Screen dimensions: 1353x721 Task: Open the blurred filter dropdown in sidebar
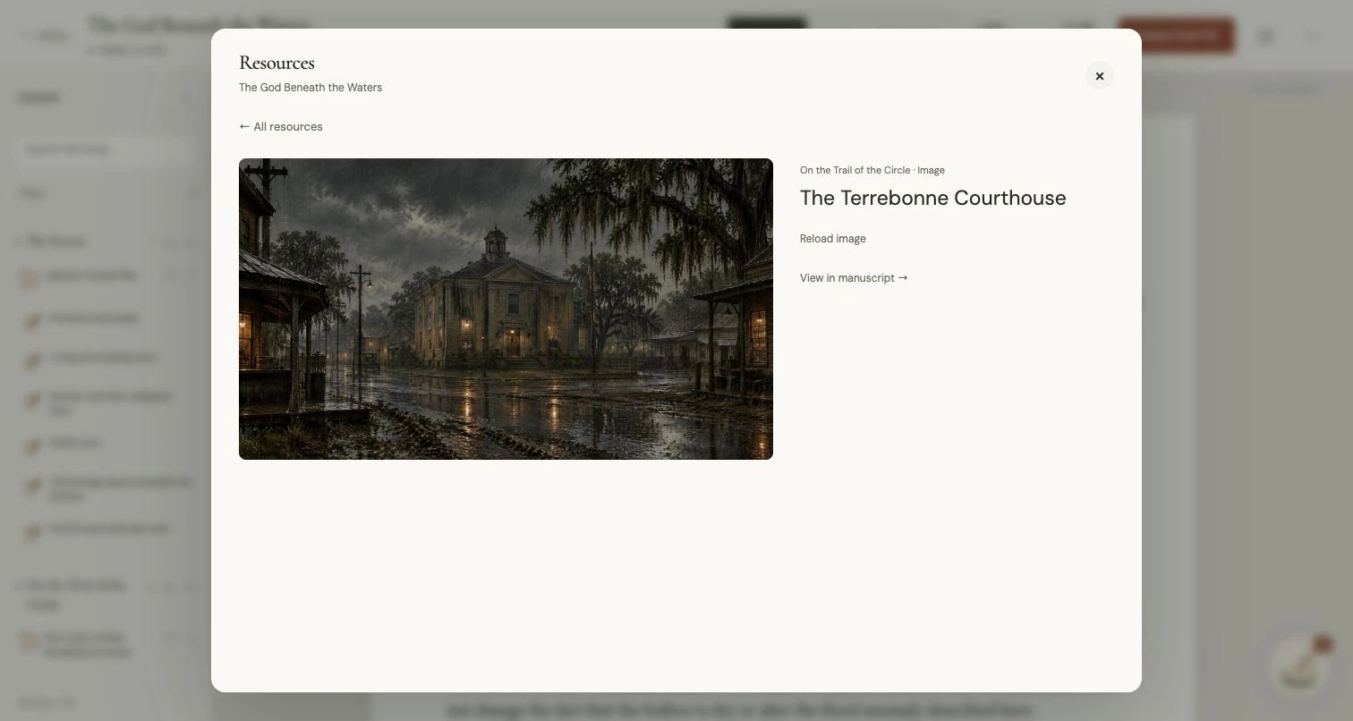pos(107,193)
